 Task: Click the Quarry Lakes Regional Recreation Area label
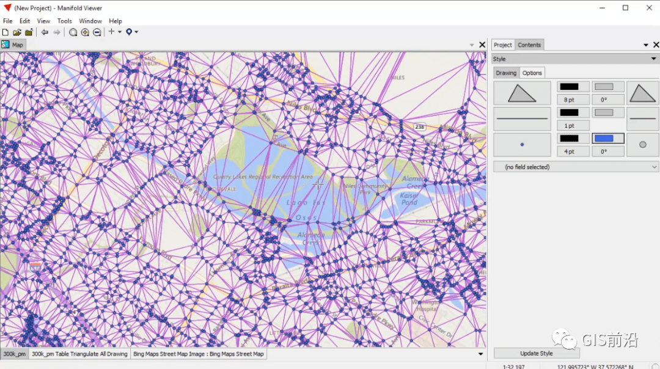pyautogui.click(x=263, y=177)
